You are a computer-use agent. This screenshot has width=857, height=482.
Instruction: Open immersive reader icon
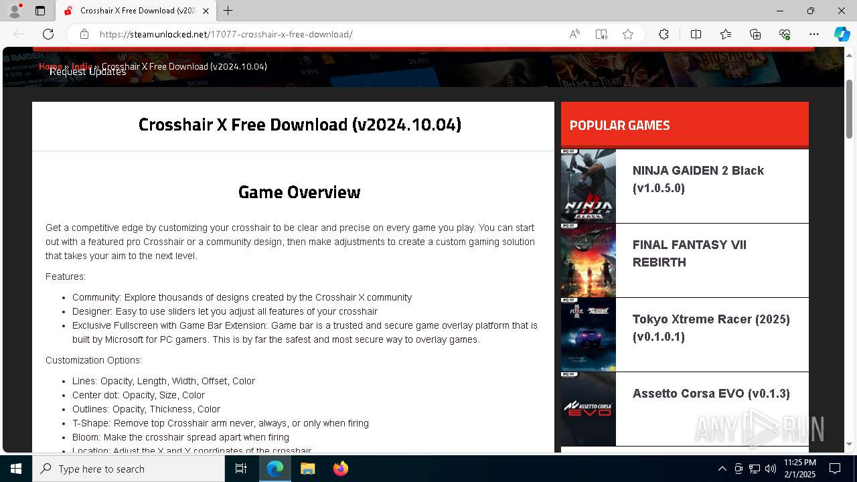pos(601,34)
